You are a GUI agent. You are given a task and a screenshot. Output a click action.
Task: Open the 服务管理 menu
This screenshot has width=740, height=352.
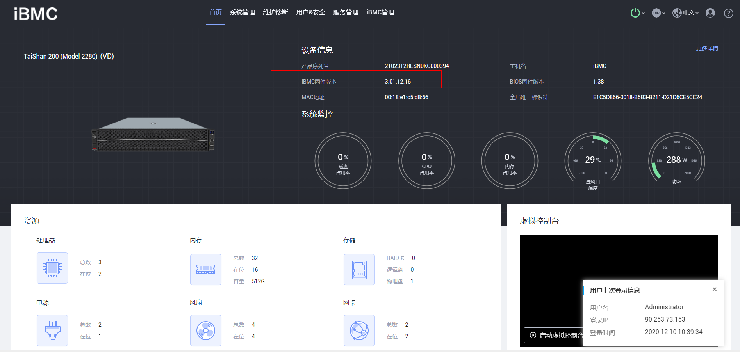346,12
